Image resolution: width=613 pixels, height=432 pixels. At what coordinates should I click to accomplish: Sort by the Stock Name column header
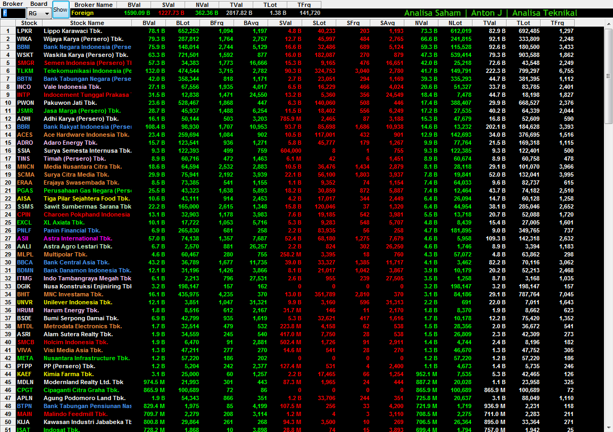click(87, 23)
